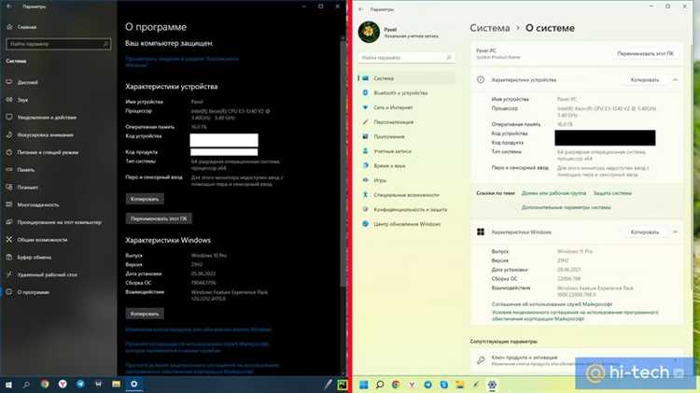Launch Chrome from the Windows 10 taskbar

(45, 384)
